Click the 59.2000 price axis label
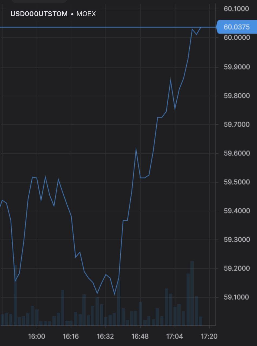The width and height of the screenshot is (257, 346). pyautogui.click(x=236, y=268)
